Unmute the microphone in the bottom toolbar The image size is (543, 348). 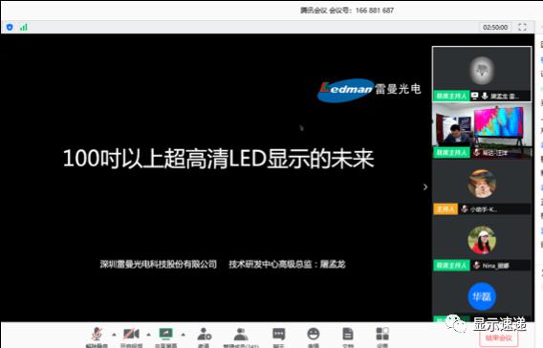(x=97, y=334)
